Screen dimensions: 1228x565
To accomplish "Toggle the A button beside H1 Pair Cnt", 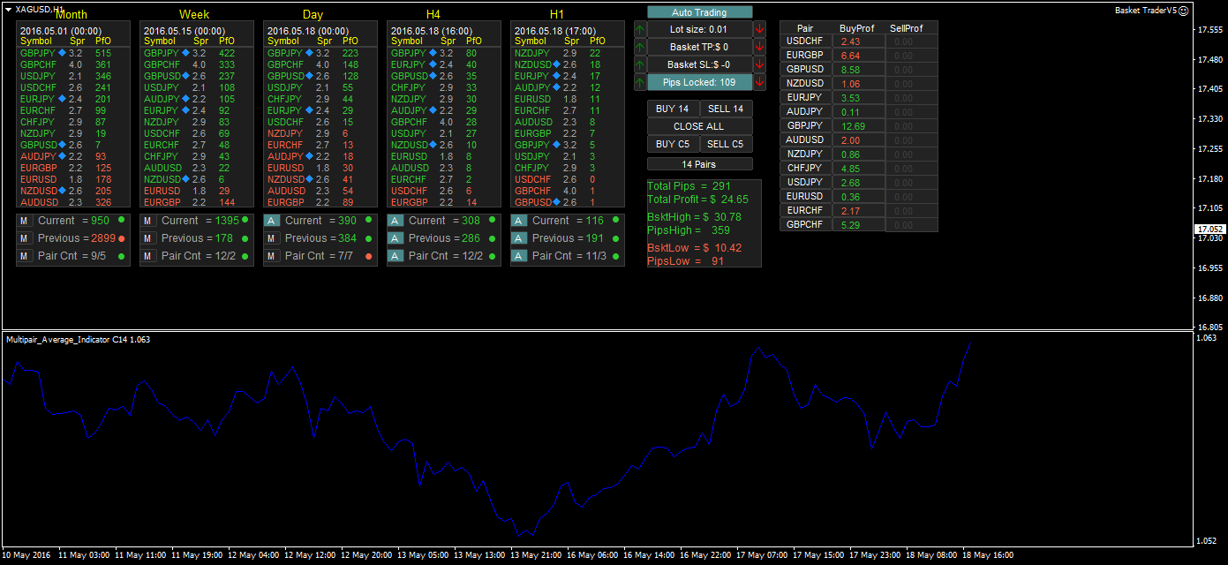I will point(519,256).
